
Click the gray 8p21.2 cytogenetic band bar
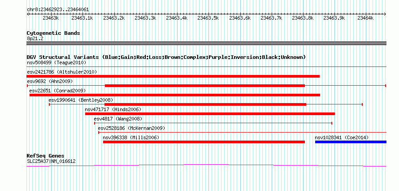207,43
